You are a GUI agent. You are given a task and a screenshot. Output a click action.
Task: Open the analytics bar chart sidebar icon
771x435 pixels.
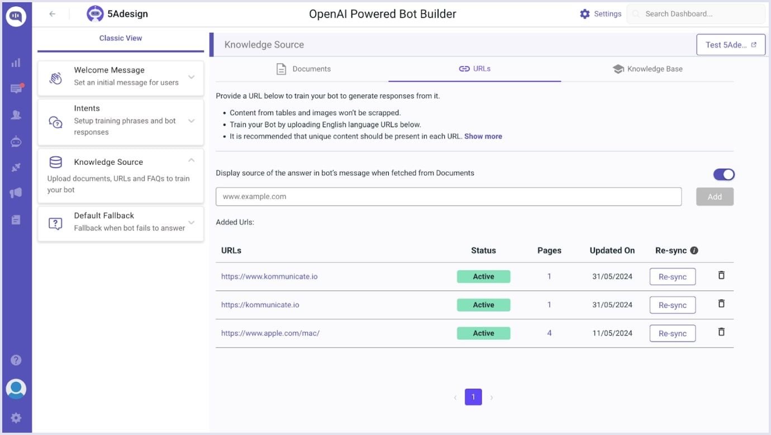click(x=16, y=63)
